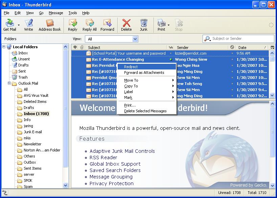Image resolution: width=277 pixels, height=198 pixels.
Task: Open the AVG Virus Vault folder
Action: [36, 95]
